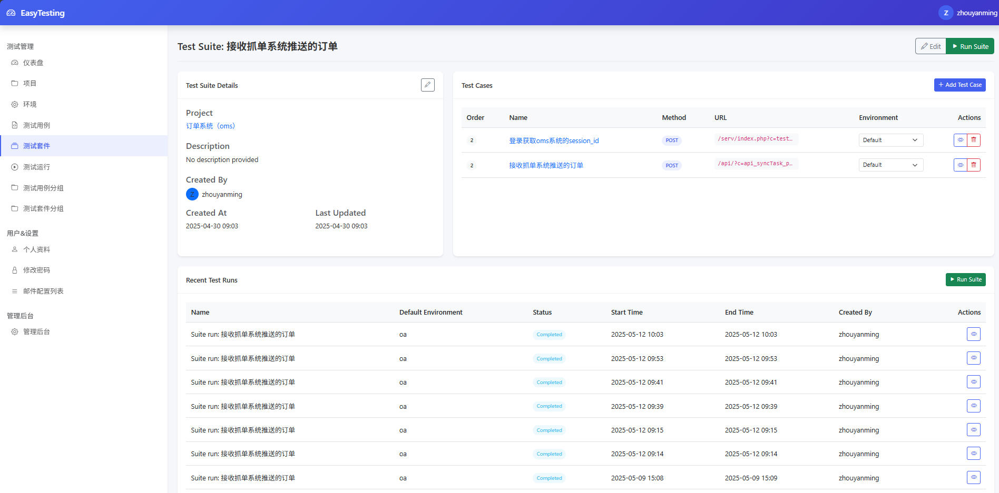Open Environment dropdown for session_id test case
This screenshot has height=493, width=999.
(891, 140)
